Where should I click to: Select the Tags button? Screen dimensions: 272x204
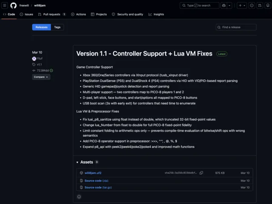pyautogui.click(x=57, y=27)
